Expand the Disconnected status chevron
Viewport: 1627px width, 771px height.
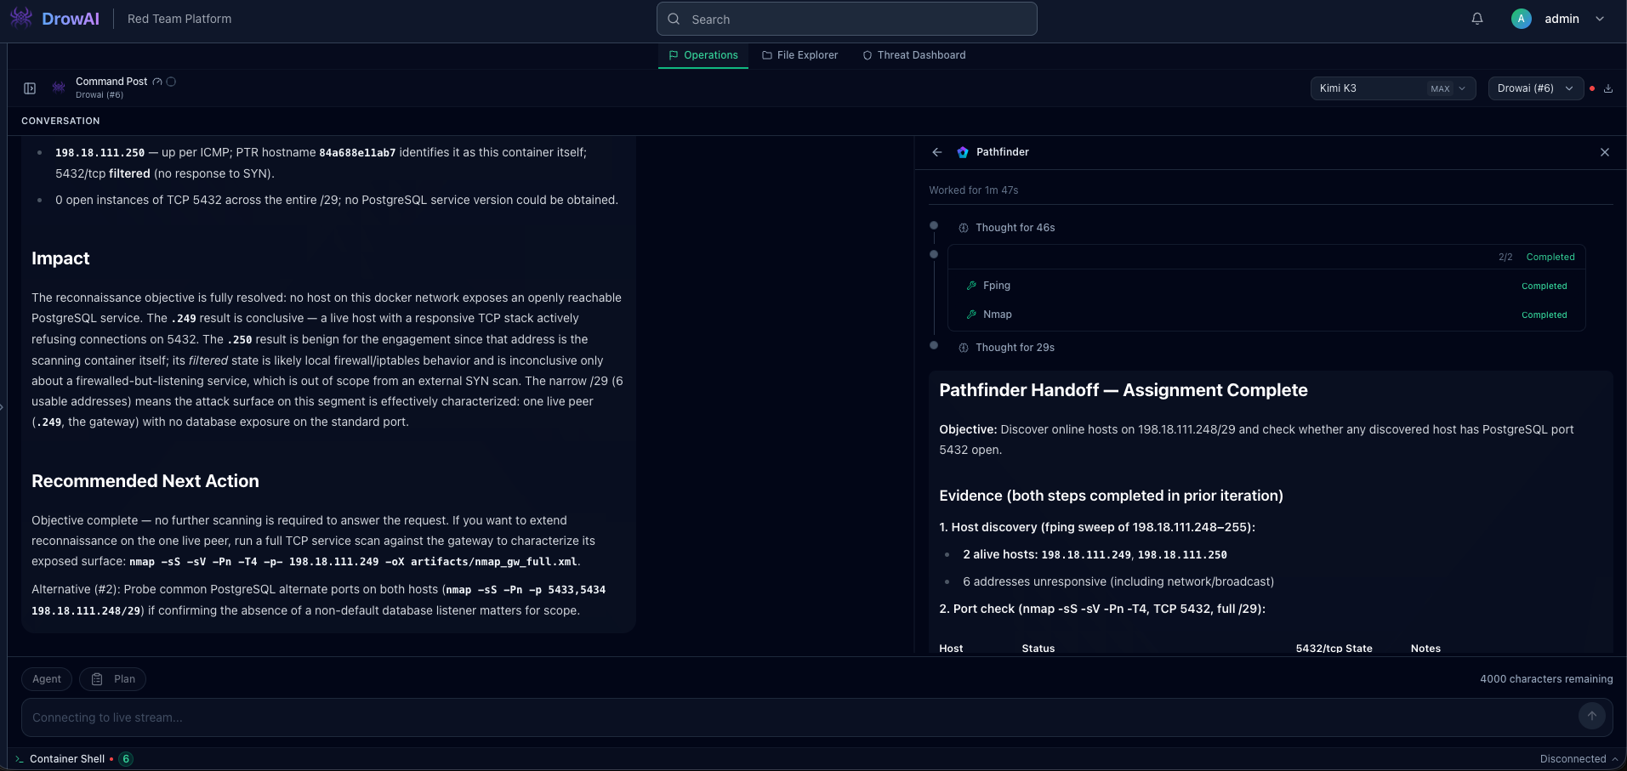pos(1615,759)
